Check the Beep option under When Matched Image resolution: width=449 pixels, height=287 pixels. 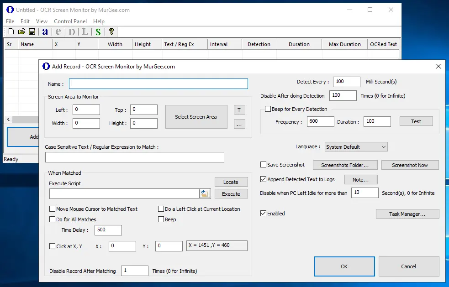click(x=161, y=219)
